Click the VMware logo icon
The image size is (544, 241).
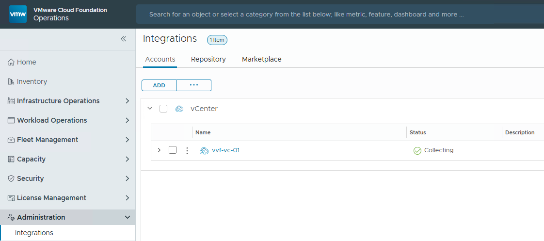point(18,14)
